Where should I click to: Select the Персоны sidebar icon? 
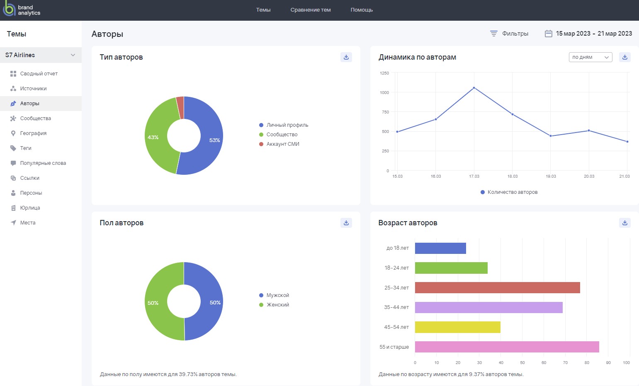pos(13,193)
